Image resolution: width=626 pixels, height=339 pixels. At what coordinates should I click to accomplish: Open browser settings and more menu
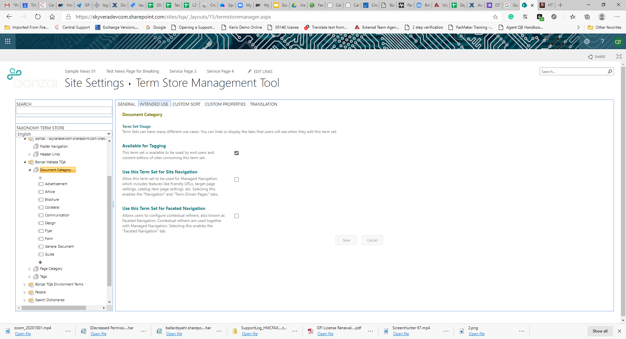[617, 17]
